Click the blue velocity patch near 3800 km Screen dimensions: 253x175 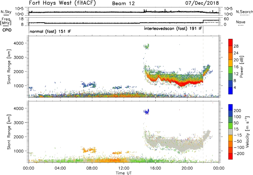pos(146,112)
